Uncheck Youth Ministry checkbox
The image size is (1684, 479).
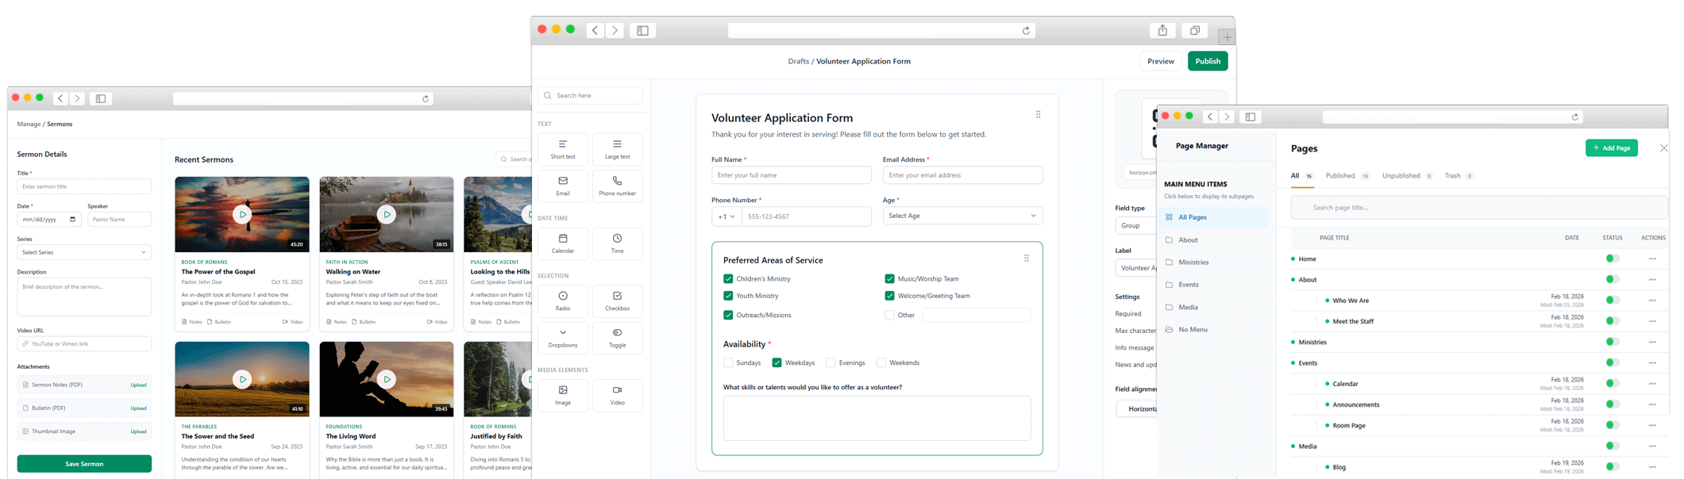[x=728, y=296]
